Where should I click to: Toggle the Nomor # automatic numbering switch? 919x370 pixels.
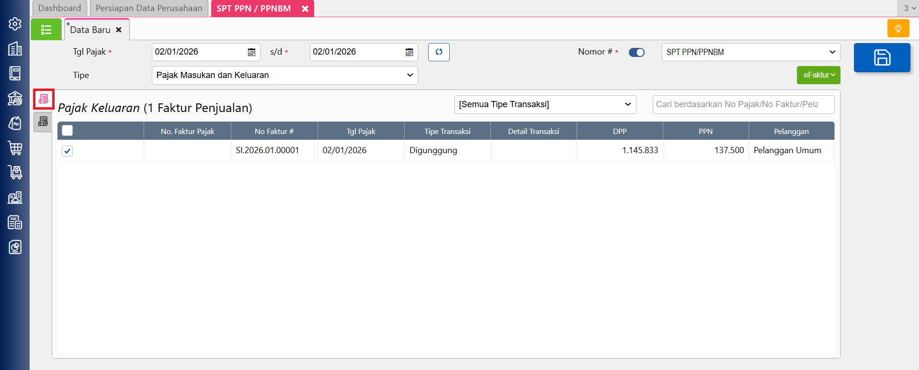636,52
